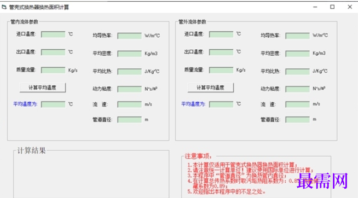Click the J/Kg*℃ unit in 管内流体参数
Screen dimensions: 358x198
tap(152, 72)
